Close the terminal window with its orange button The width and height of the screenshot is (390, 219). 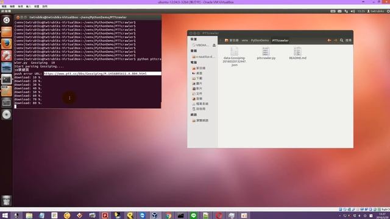[18, 18]
